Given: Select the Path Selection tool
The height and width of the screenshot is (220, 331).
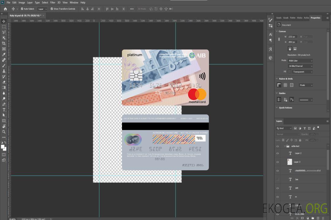Looking at the screenshot, I should [x=4, y=115].
